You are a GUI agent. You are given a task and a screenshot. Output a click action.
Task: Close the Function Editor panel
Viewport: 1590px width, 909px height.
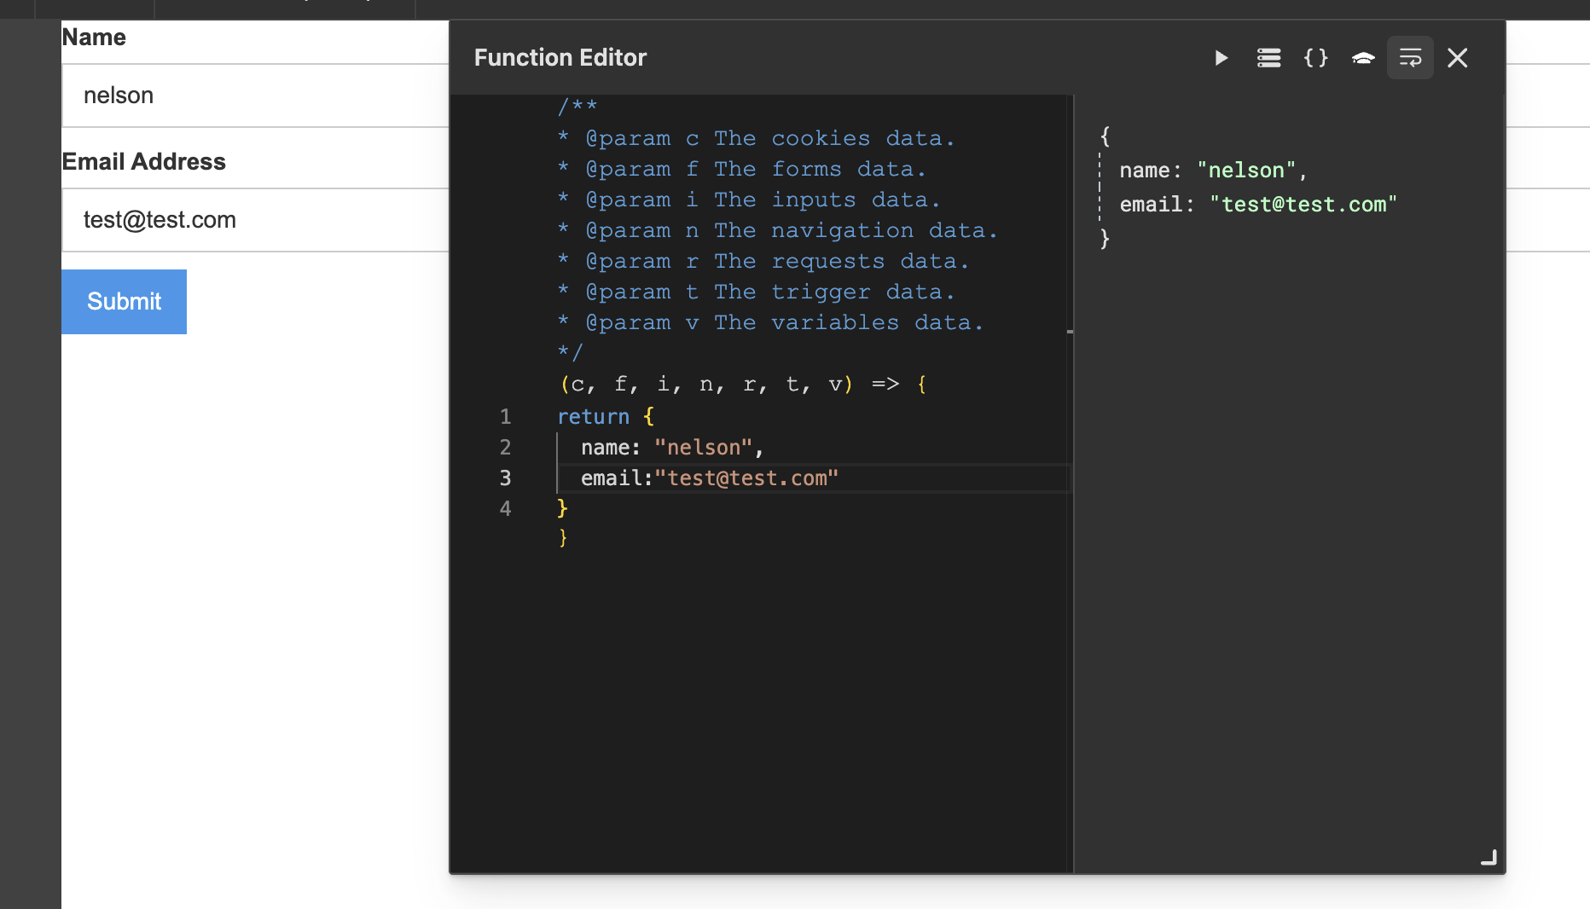coord(1458,58)
